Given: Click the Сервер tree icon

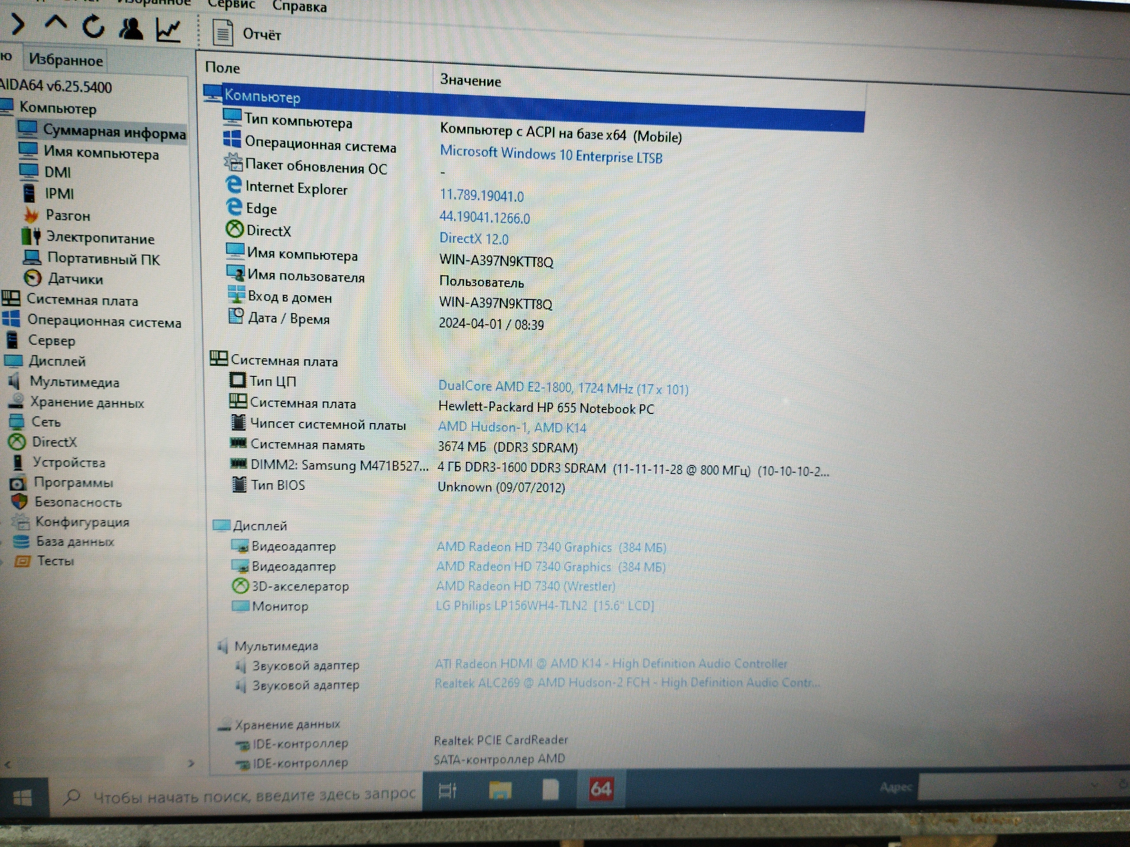Looking at the screenshot, I should click(12, 339).
